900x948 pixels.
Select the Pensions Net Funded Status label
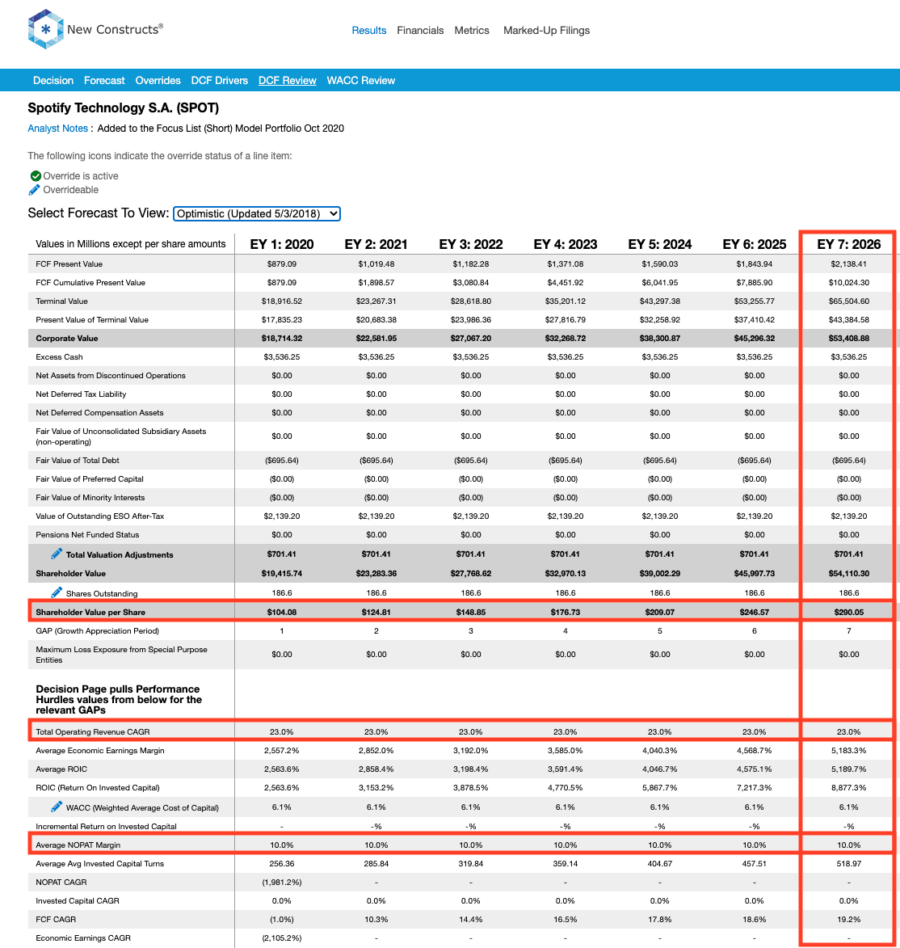(x=87, y=534)
